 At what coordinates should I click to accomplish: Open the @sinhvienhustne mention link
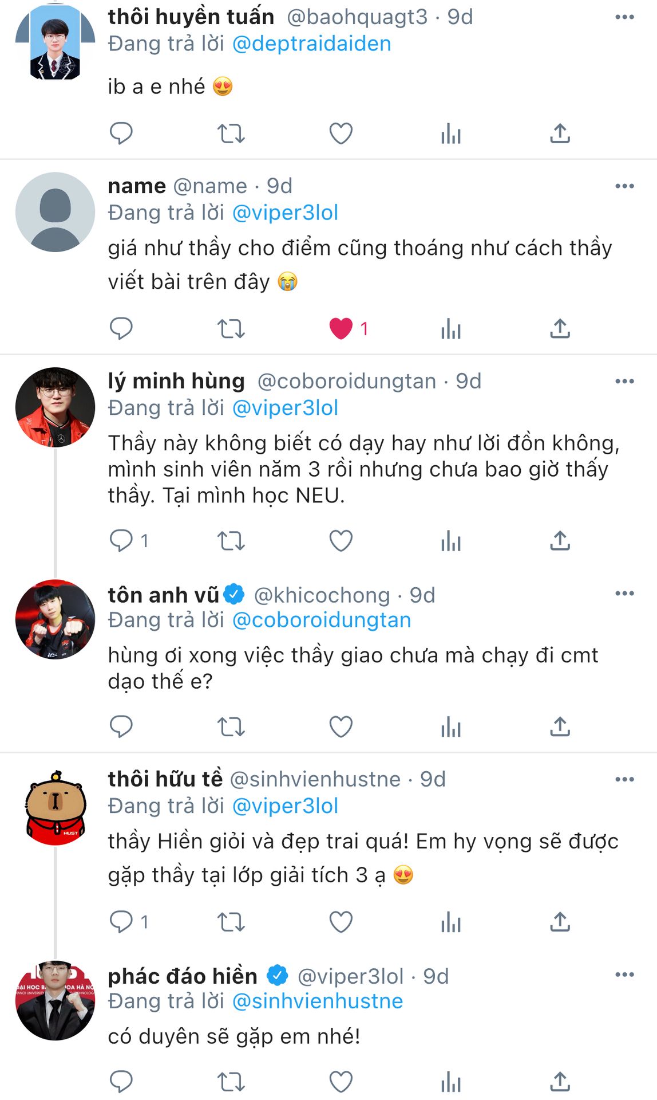318,1001
